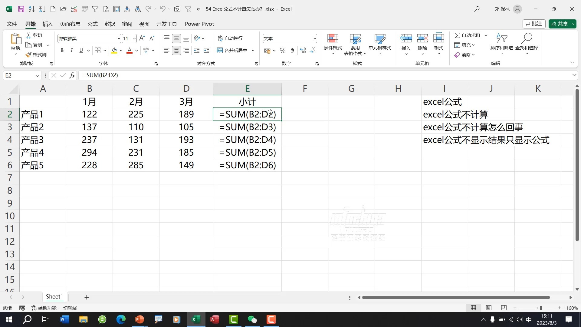Click the Save icon in quick access toolbar
The width and height of the screenshot is (581, 327).
[21, 9]
